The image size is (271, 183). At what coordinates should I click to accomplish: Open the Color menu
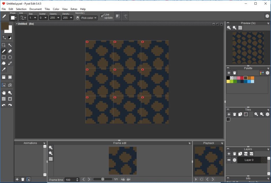[x=56, y=9]
